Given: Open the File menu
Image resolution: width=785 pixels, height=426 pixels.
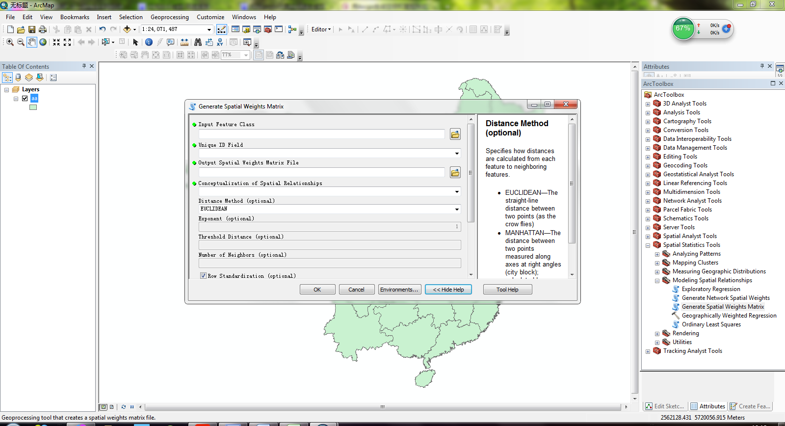Looking at the screenshot, I should point(10,17).
